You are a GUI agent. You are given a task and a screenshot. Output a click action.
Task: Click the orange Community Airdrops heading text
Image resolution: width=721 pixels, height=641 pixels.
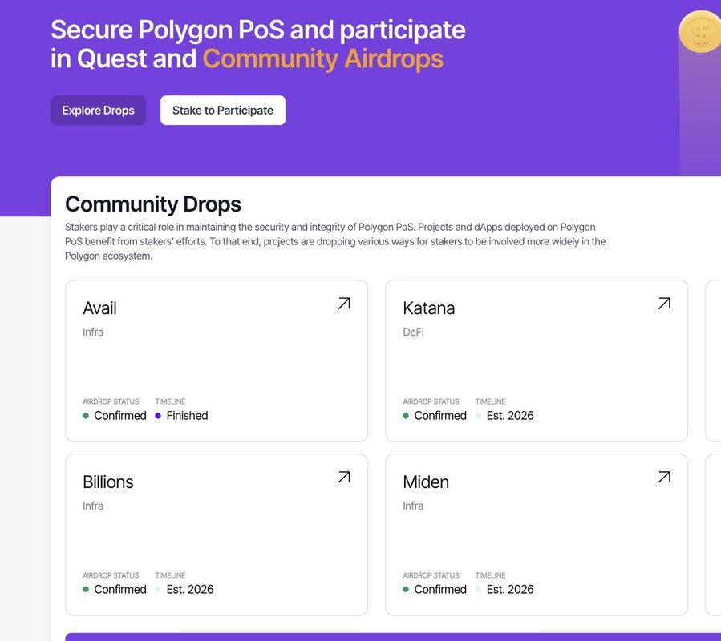322,58
